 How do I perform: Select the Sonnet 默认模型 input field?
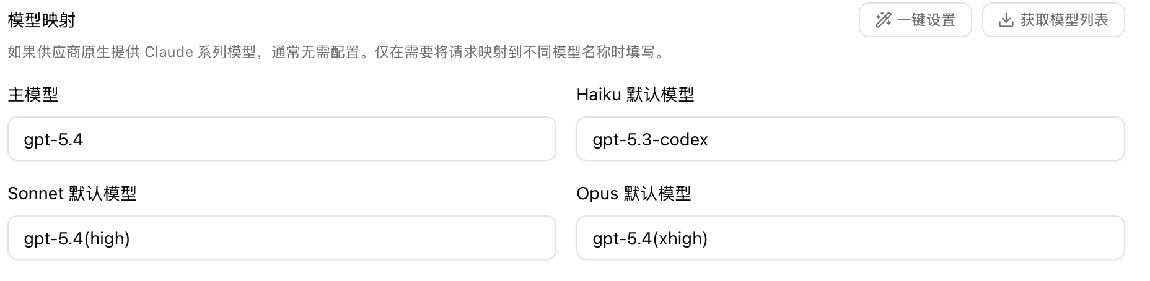(282, 238)
